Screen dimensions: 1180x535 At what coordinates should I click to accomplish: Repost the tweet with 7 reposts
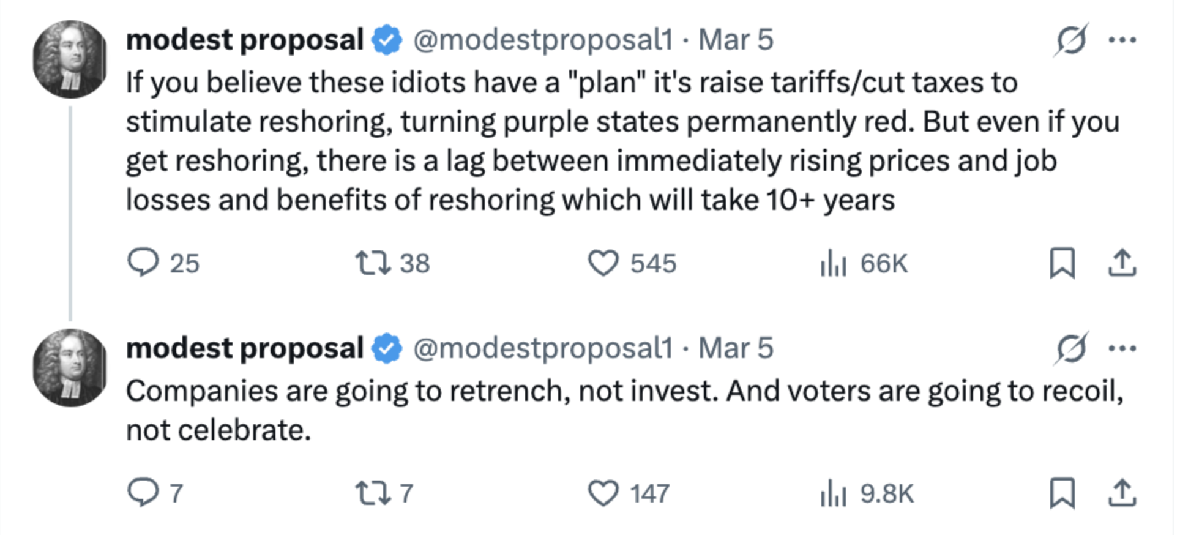tap(373, 493)
